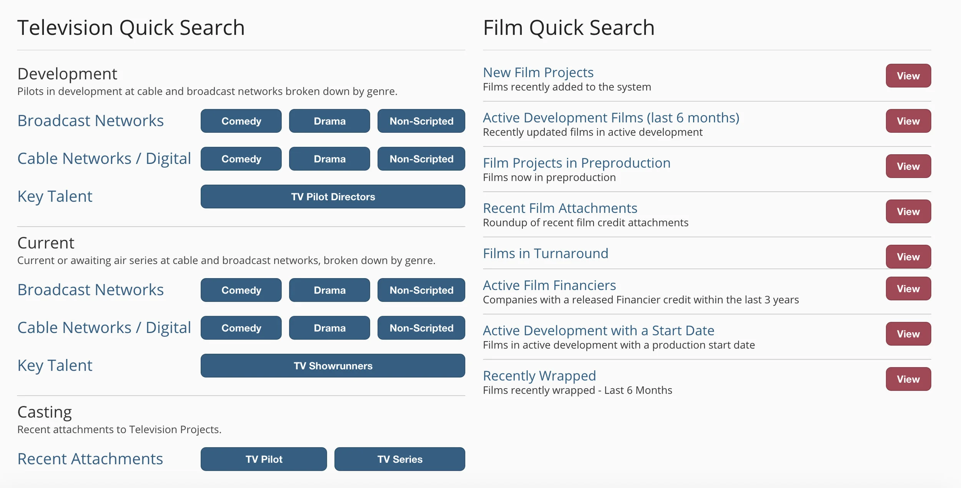Click Comedy under Development Broadcast Networks
Image resolution: width=961 pixels, height=488 pixels.
click(241, 121)
